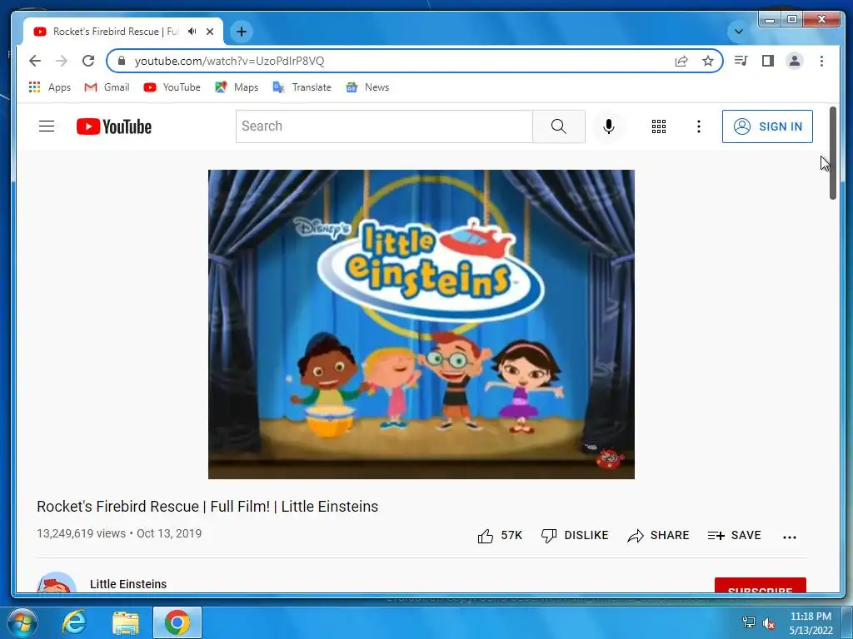853x639 pixels.
Task: Start voice search with the microphone
Action: (609, 126)
